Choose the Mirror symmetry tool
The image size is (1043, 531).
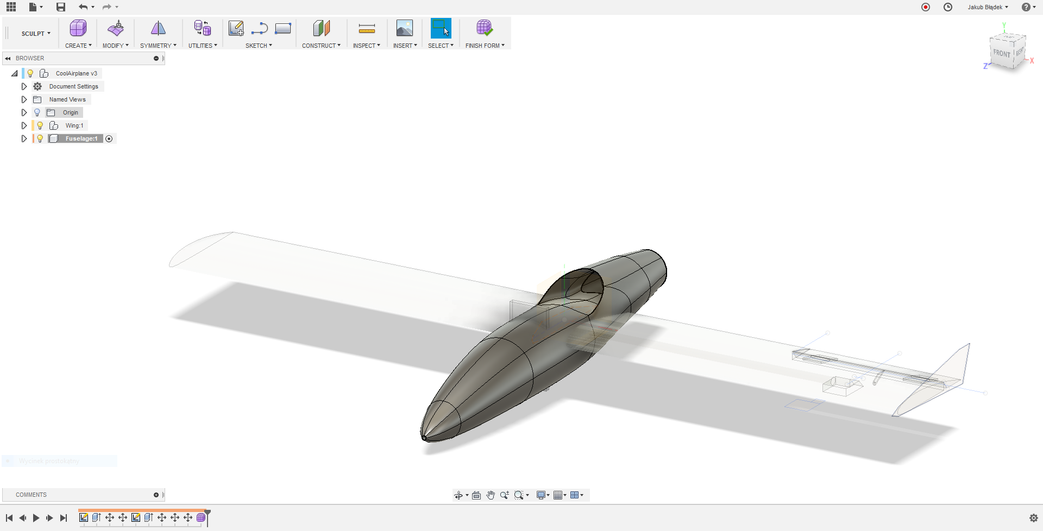(158, 28)
